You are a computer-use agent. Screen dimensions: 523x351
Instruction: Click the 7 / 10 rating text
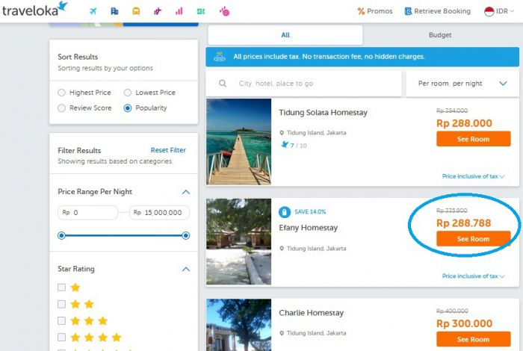pyautogui.click(x=299, y=146)
